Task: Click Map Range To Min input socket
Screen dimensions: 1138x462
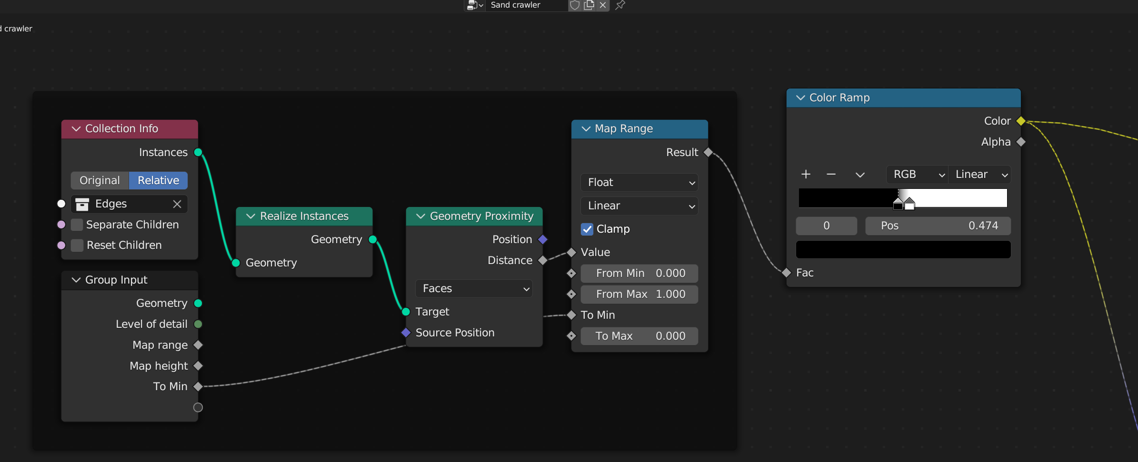Action: 571,315
